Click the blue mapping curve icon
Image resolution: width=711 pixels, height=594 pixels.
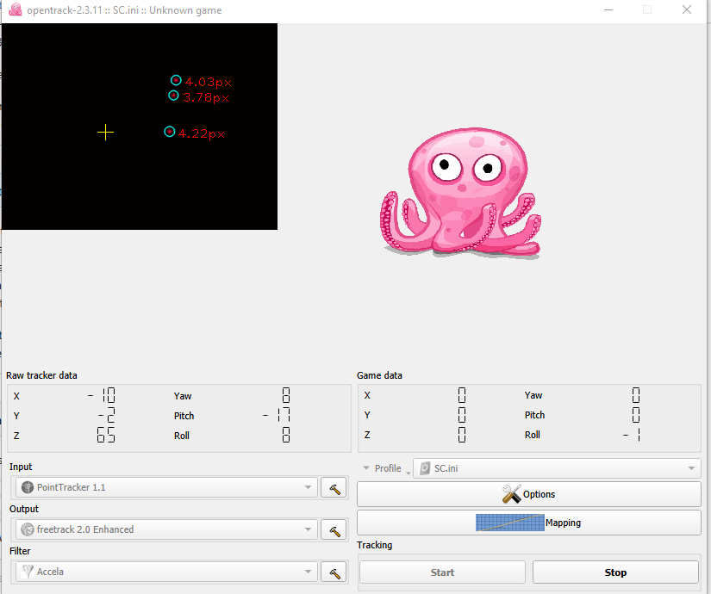[x=508, y=523]
